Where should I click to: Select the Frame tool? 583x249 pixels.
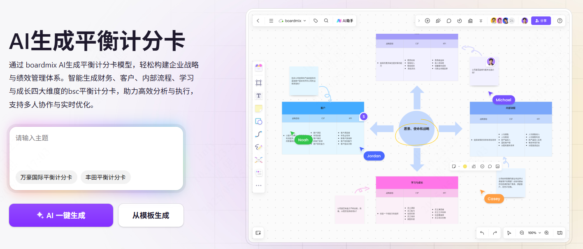pyautogui.click(x=259, y=83)
